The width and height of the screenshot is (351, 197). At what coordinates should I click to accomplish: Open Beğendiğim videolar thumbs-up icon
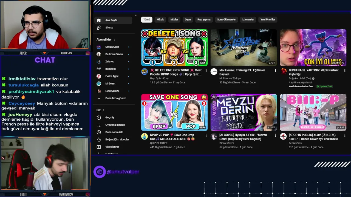[99, 140]
